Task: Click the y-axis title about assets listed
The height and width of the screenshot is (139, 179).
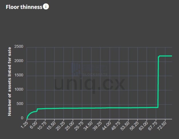Action: [x=10, y=81]
